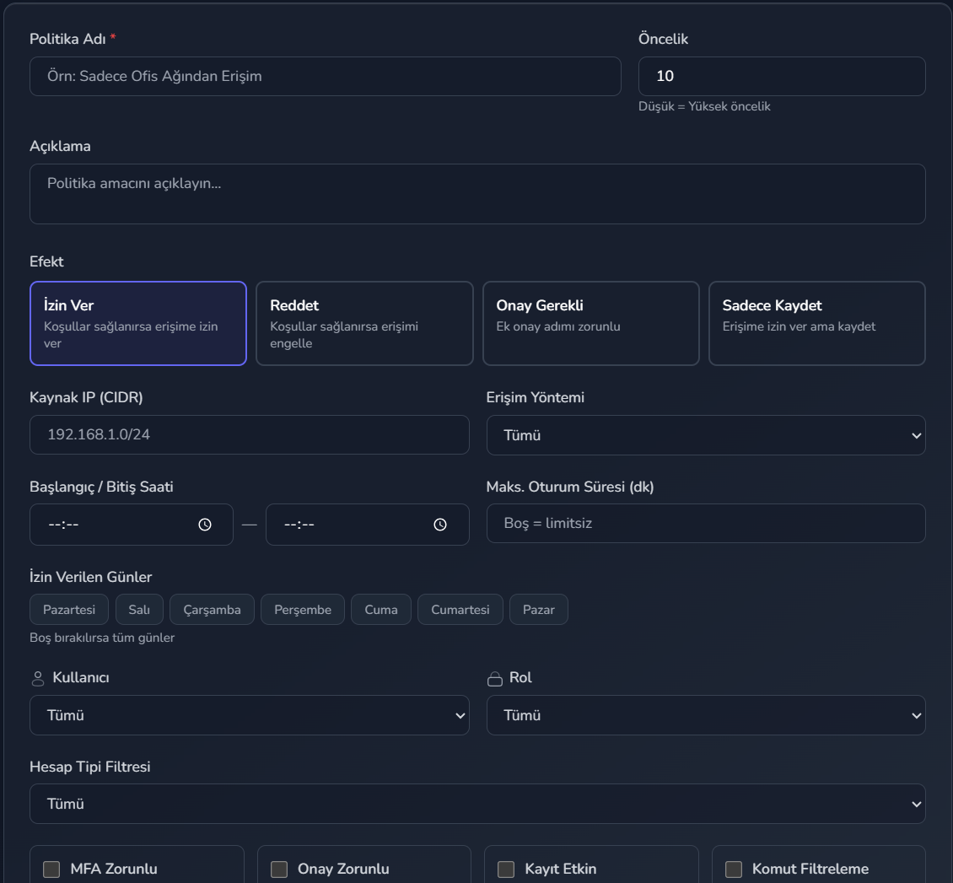The width and height of the screenshot is (953, 883).
Task: Open the end time clock picker
Action: (x=440, y=525)
